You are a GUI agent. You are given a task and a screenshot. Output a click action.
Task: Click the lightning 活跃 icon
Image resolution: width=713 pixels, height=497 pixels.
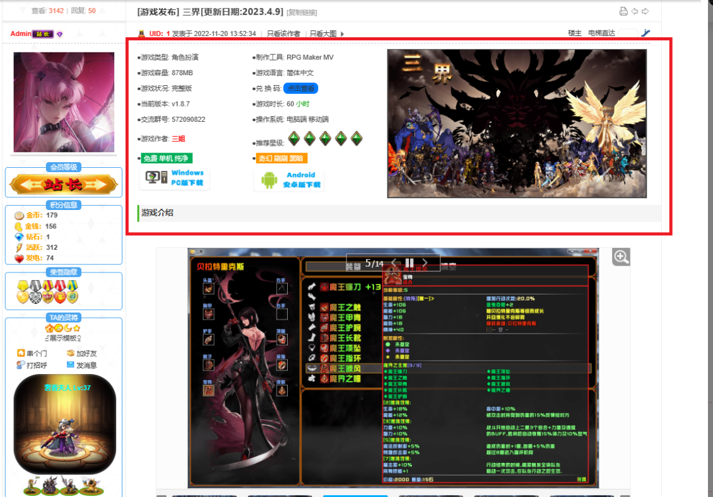pos(19,247)
